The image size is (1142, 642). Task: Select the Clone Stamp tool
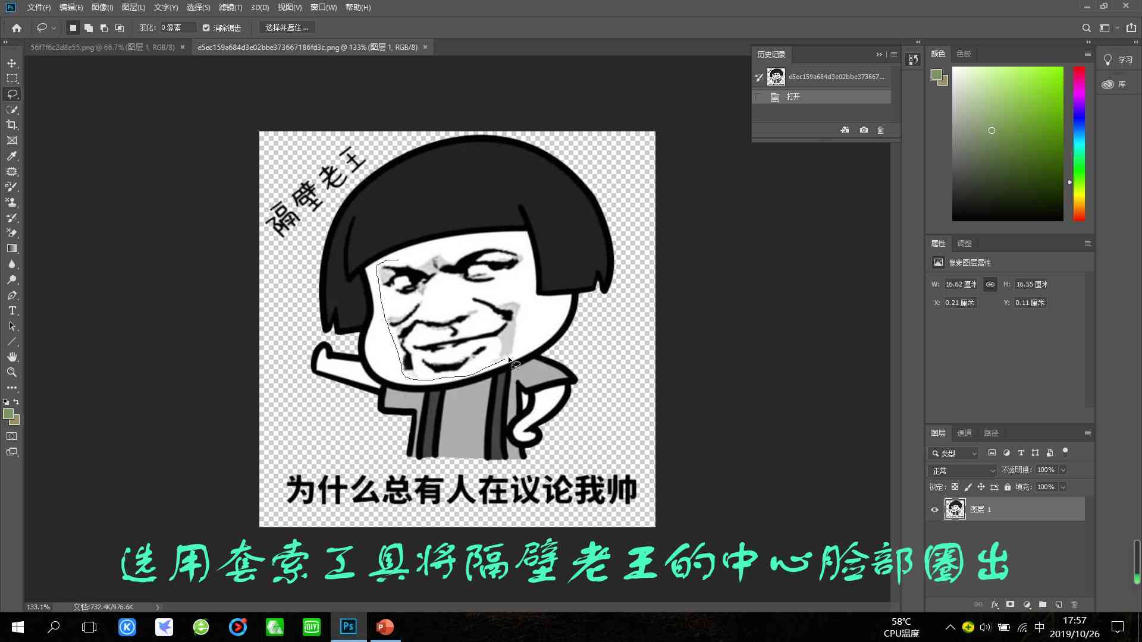pos(12,202)
